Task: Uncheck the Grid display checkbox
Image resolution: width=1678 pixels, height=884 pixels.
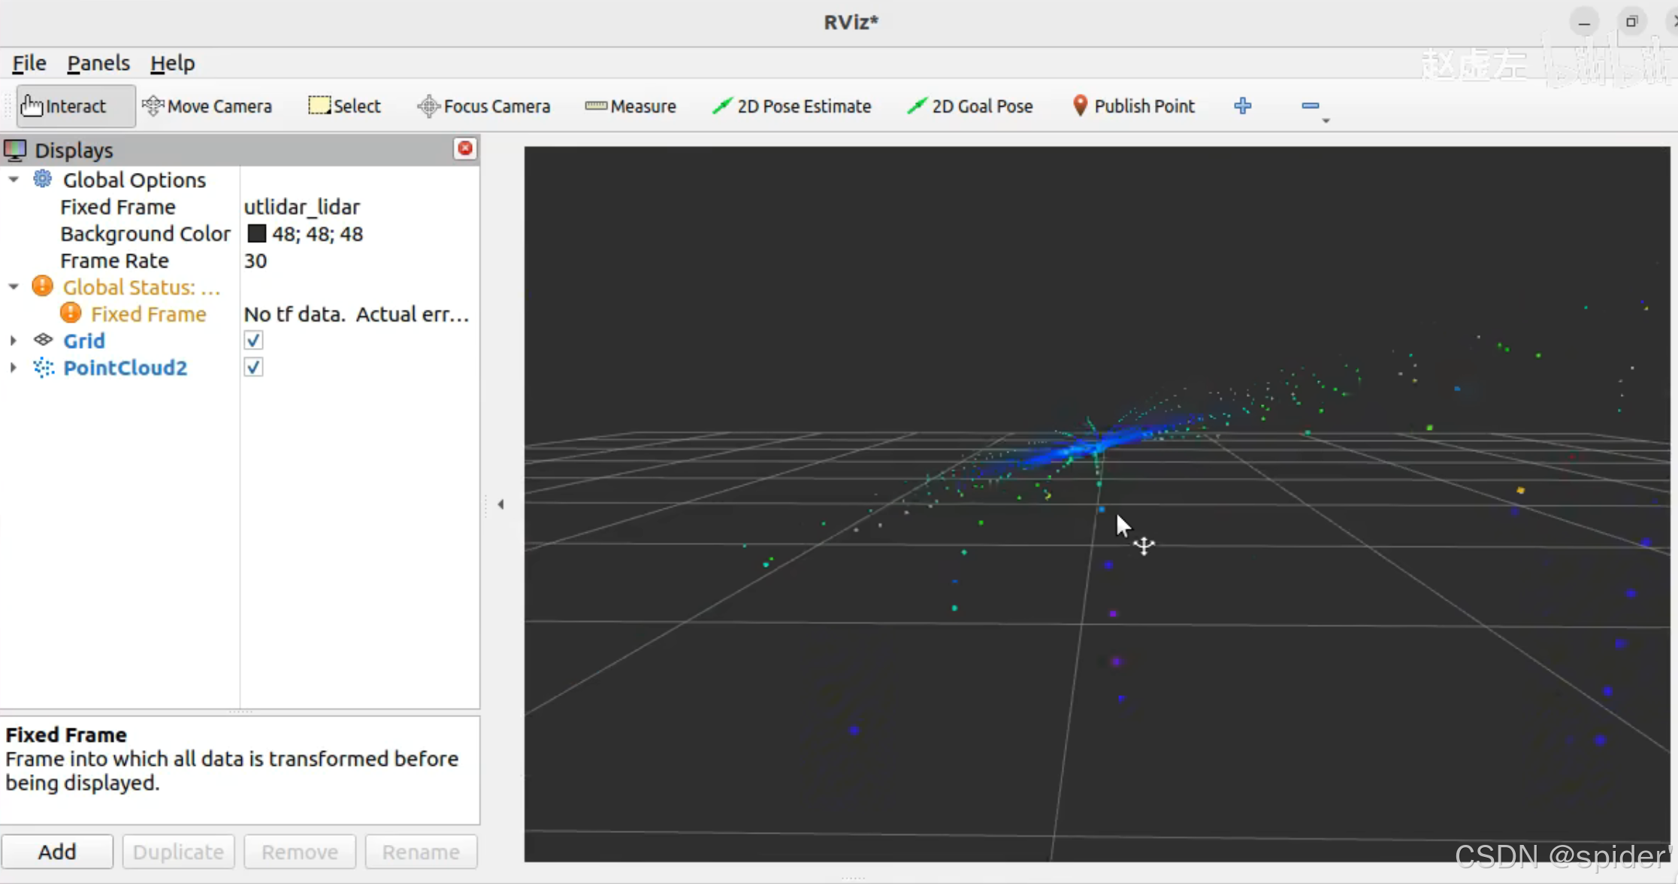Action: [253, 341]
